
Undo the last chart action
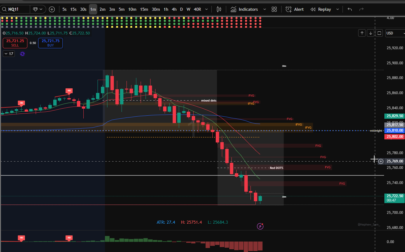pyautogui.click(x=350, y=9)
